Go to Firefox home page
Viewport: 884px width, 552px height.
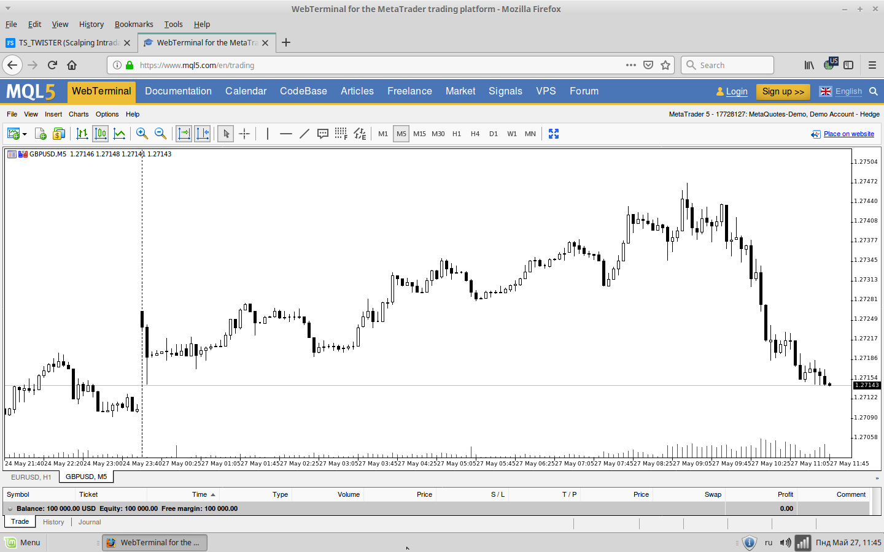(72, 65)
